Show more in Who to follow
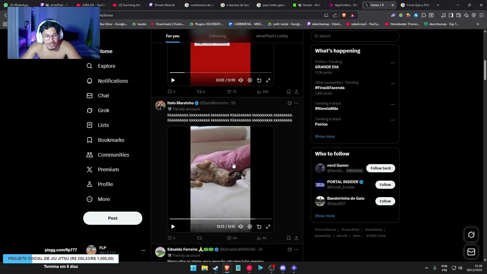 tap(325, 216)
